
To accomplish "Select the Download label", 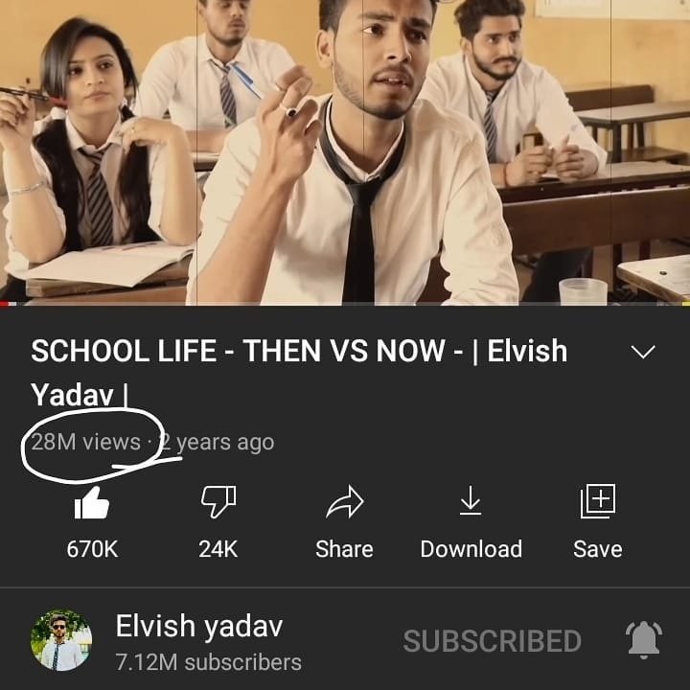I will click(x=471, y=549).
